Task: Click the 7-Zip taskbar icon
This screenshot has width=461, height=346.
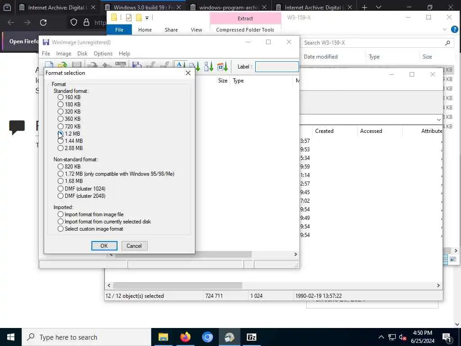Action: [251, 337]
